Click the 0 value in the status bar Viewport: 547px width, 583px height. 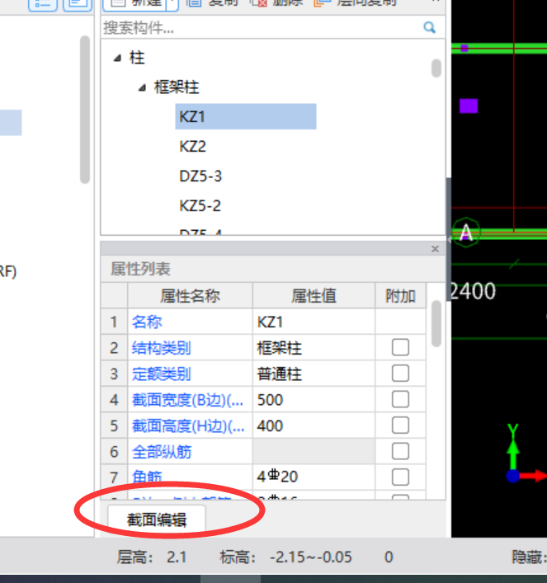coord(389,557)
